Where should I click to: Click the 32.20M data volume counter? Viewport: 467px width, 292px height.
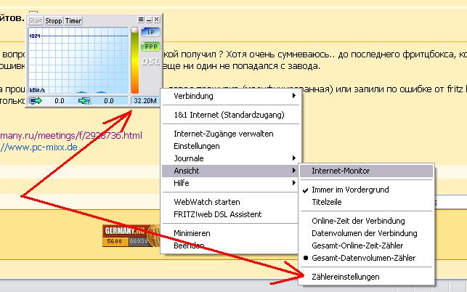145,101
